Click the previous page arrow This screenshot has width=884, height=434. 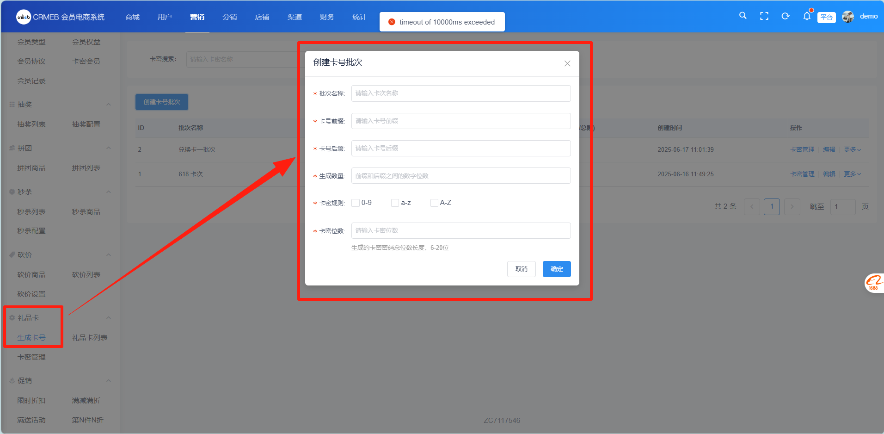pos(752,206)
